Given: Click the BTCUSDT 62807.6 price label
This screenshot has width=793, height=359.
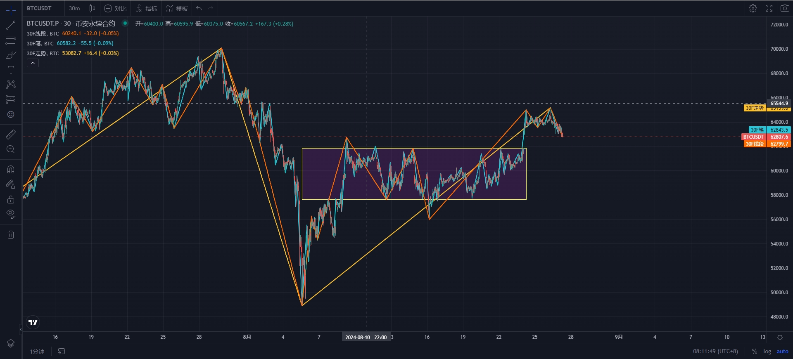Looking at the screenshot, I should click(766, 137).
